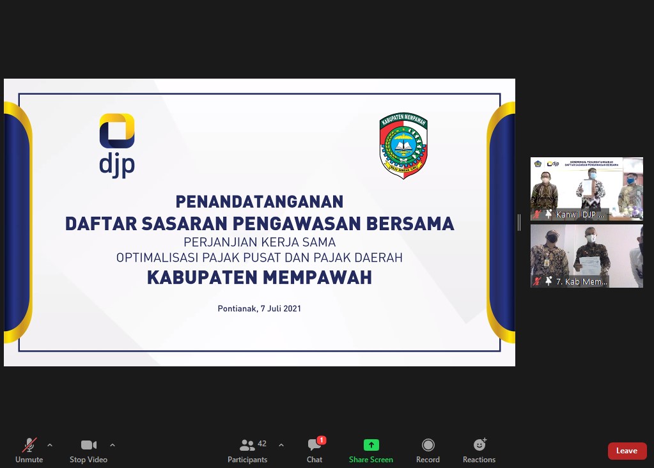Click muted mic icon on 7. Kab Mem tile
Viewport: 654px width, 468px height.
pos(537,281)
